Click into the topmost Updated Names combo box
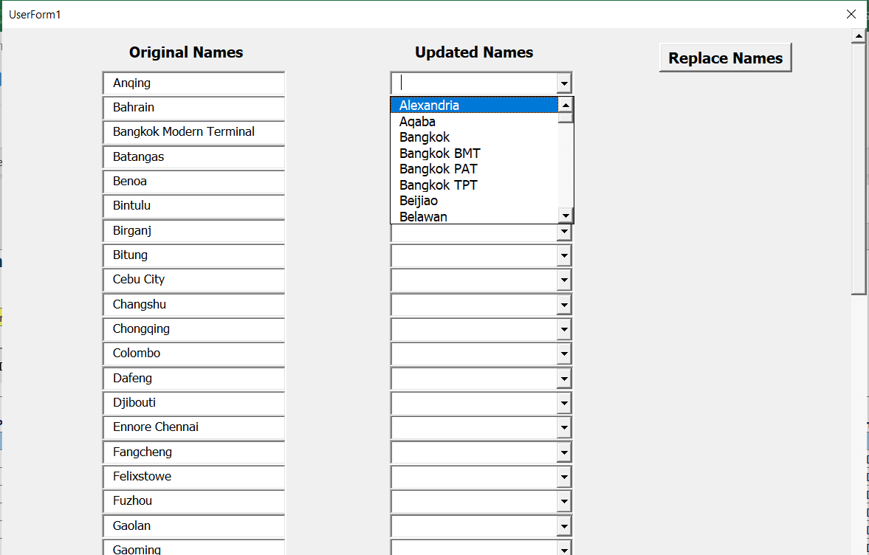 [473, 83]
